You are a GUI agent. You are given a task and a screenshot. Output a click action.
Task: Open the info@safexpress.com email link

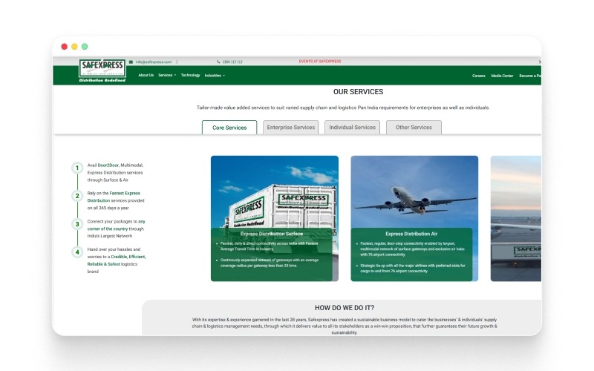point(154,62)
